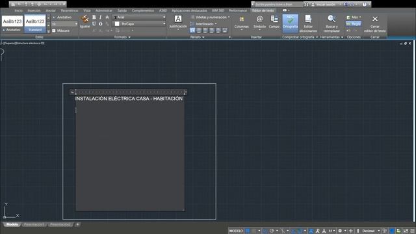Viewport: 416px width, 234px height.
Task: Expand the Herramientas panel
Action: 331,37
